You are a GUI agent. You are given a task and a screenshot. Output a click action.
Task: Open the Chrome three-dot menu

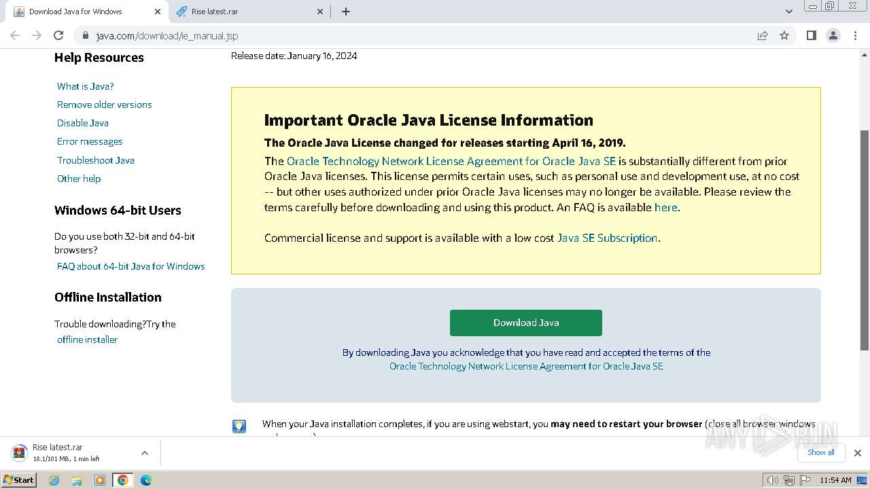855,35
